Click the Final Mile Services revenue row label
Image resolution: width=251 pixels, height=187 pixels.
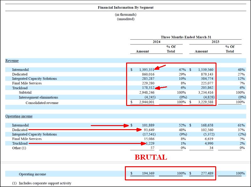coord(27,83)
